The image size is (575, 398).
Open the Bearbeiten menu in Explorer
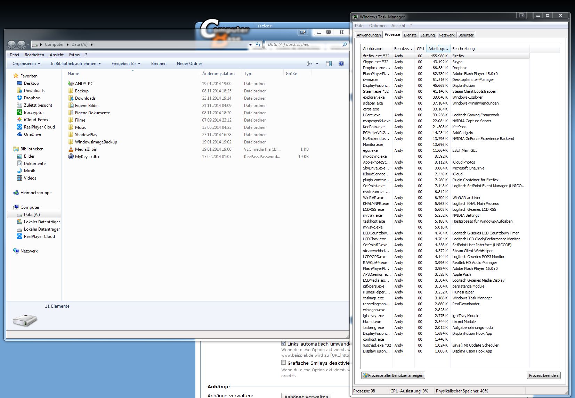(34, 55)
